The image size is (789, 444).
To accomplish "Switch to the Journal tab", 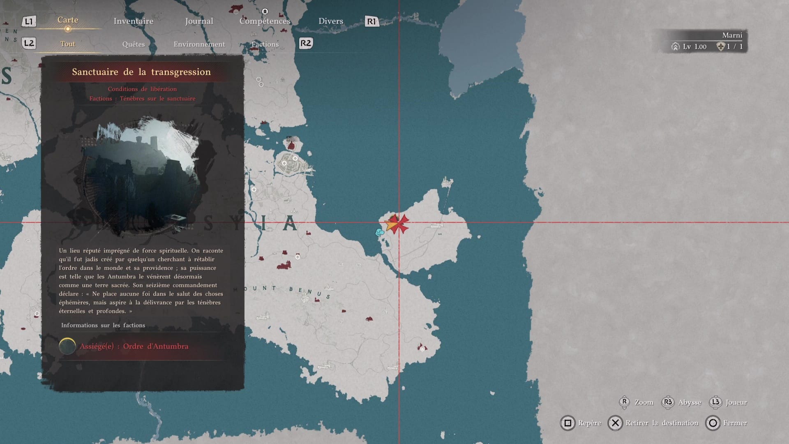I will (x=199, y=21).
